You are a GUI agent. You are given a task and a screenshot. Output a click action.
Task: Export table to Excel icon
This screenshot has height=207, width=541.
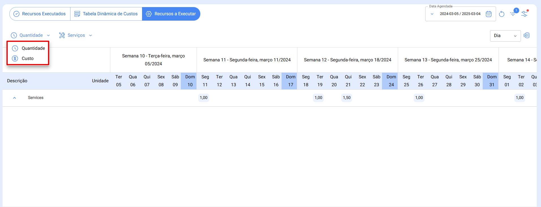coord(527,35)
